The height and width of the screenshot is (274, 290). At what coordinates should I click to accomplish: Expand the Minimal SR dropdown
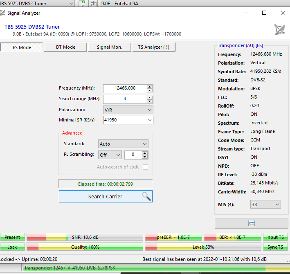[149, 120]
